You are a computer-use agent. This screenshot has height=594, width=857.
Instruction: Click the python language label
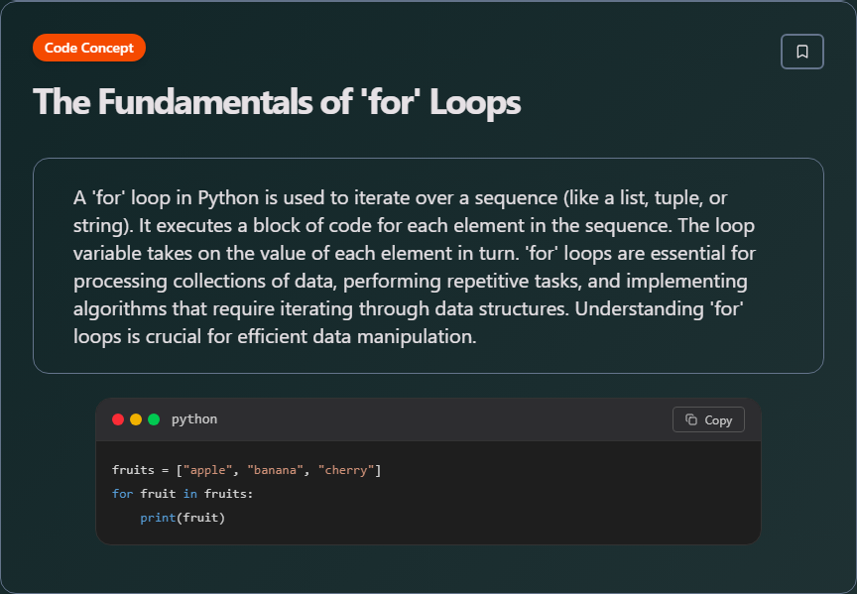click(x=194, y=419)
